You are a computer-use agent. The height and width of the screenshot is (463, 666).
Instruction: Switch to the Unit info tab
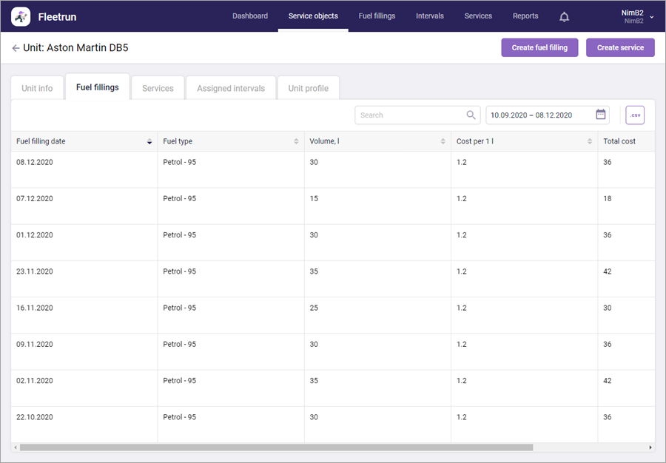(37, 88)
